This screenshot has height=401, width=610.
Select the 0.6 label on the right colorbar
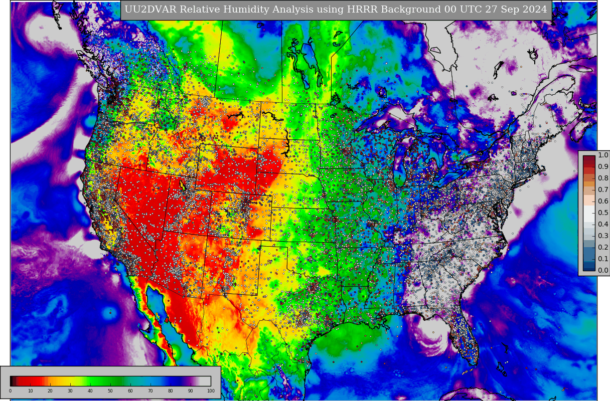[x=603, y=201]
